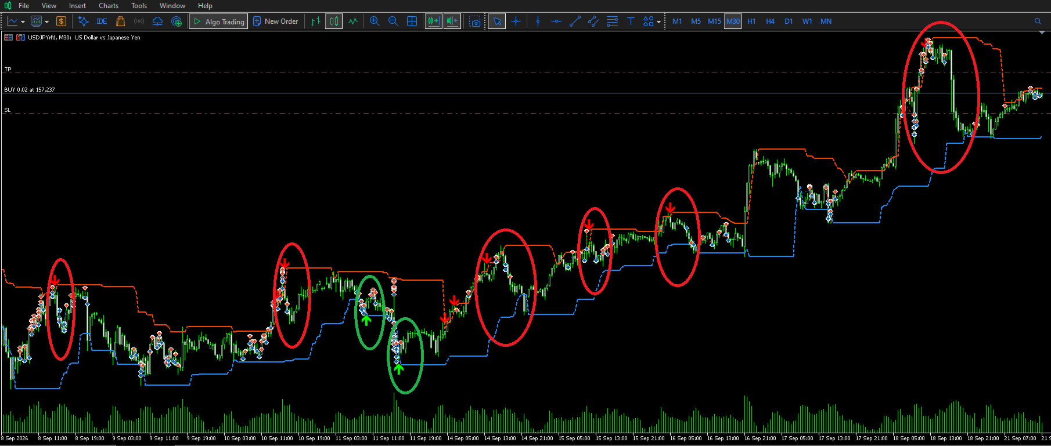Expand the chart type dropdown arrow

click(x=23, y=22)
